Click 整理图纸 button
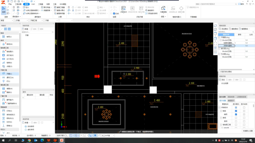Image resolution: width=255 pixels, height=143 pixels. coord(244,29)
